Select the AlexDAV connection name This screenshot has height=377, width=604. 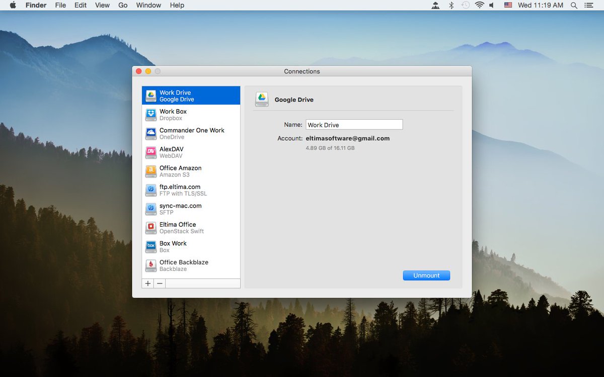pos(172,149)
